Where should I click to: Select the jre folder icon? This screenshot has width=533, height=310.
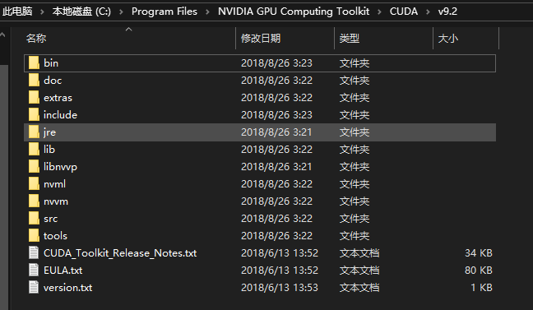pyautogui.click(x=34, y=132)
